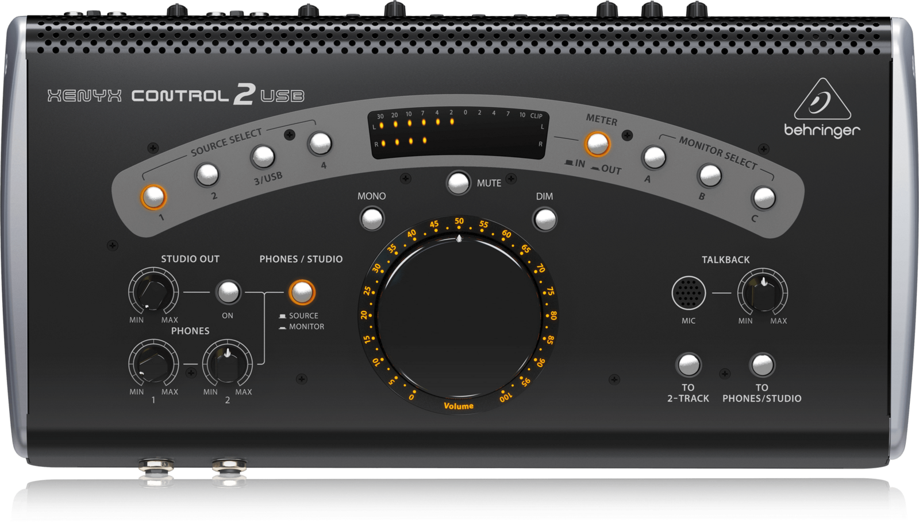Push the TO 2-TRACK talkback button
Screen dimensions: 919x531
(689, 365)
